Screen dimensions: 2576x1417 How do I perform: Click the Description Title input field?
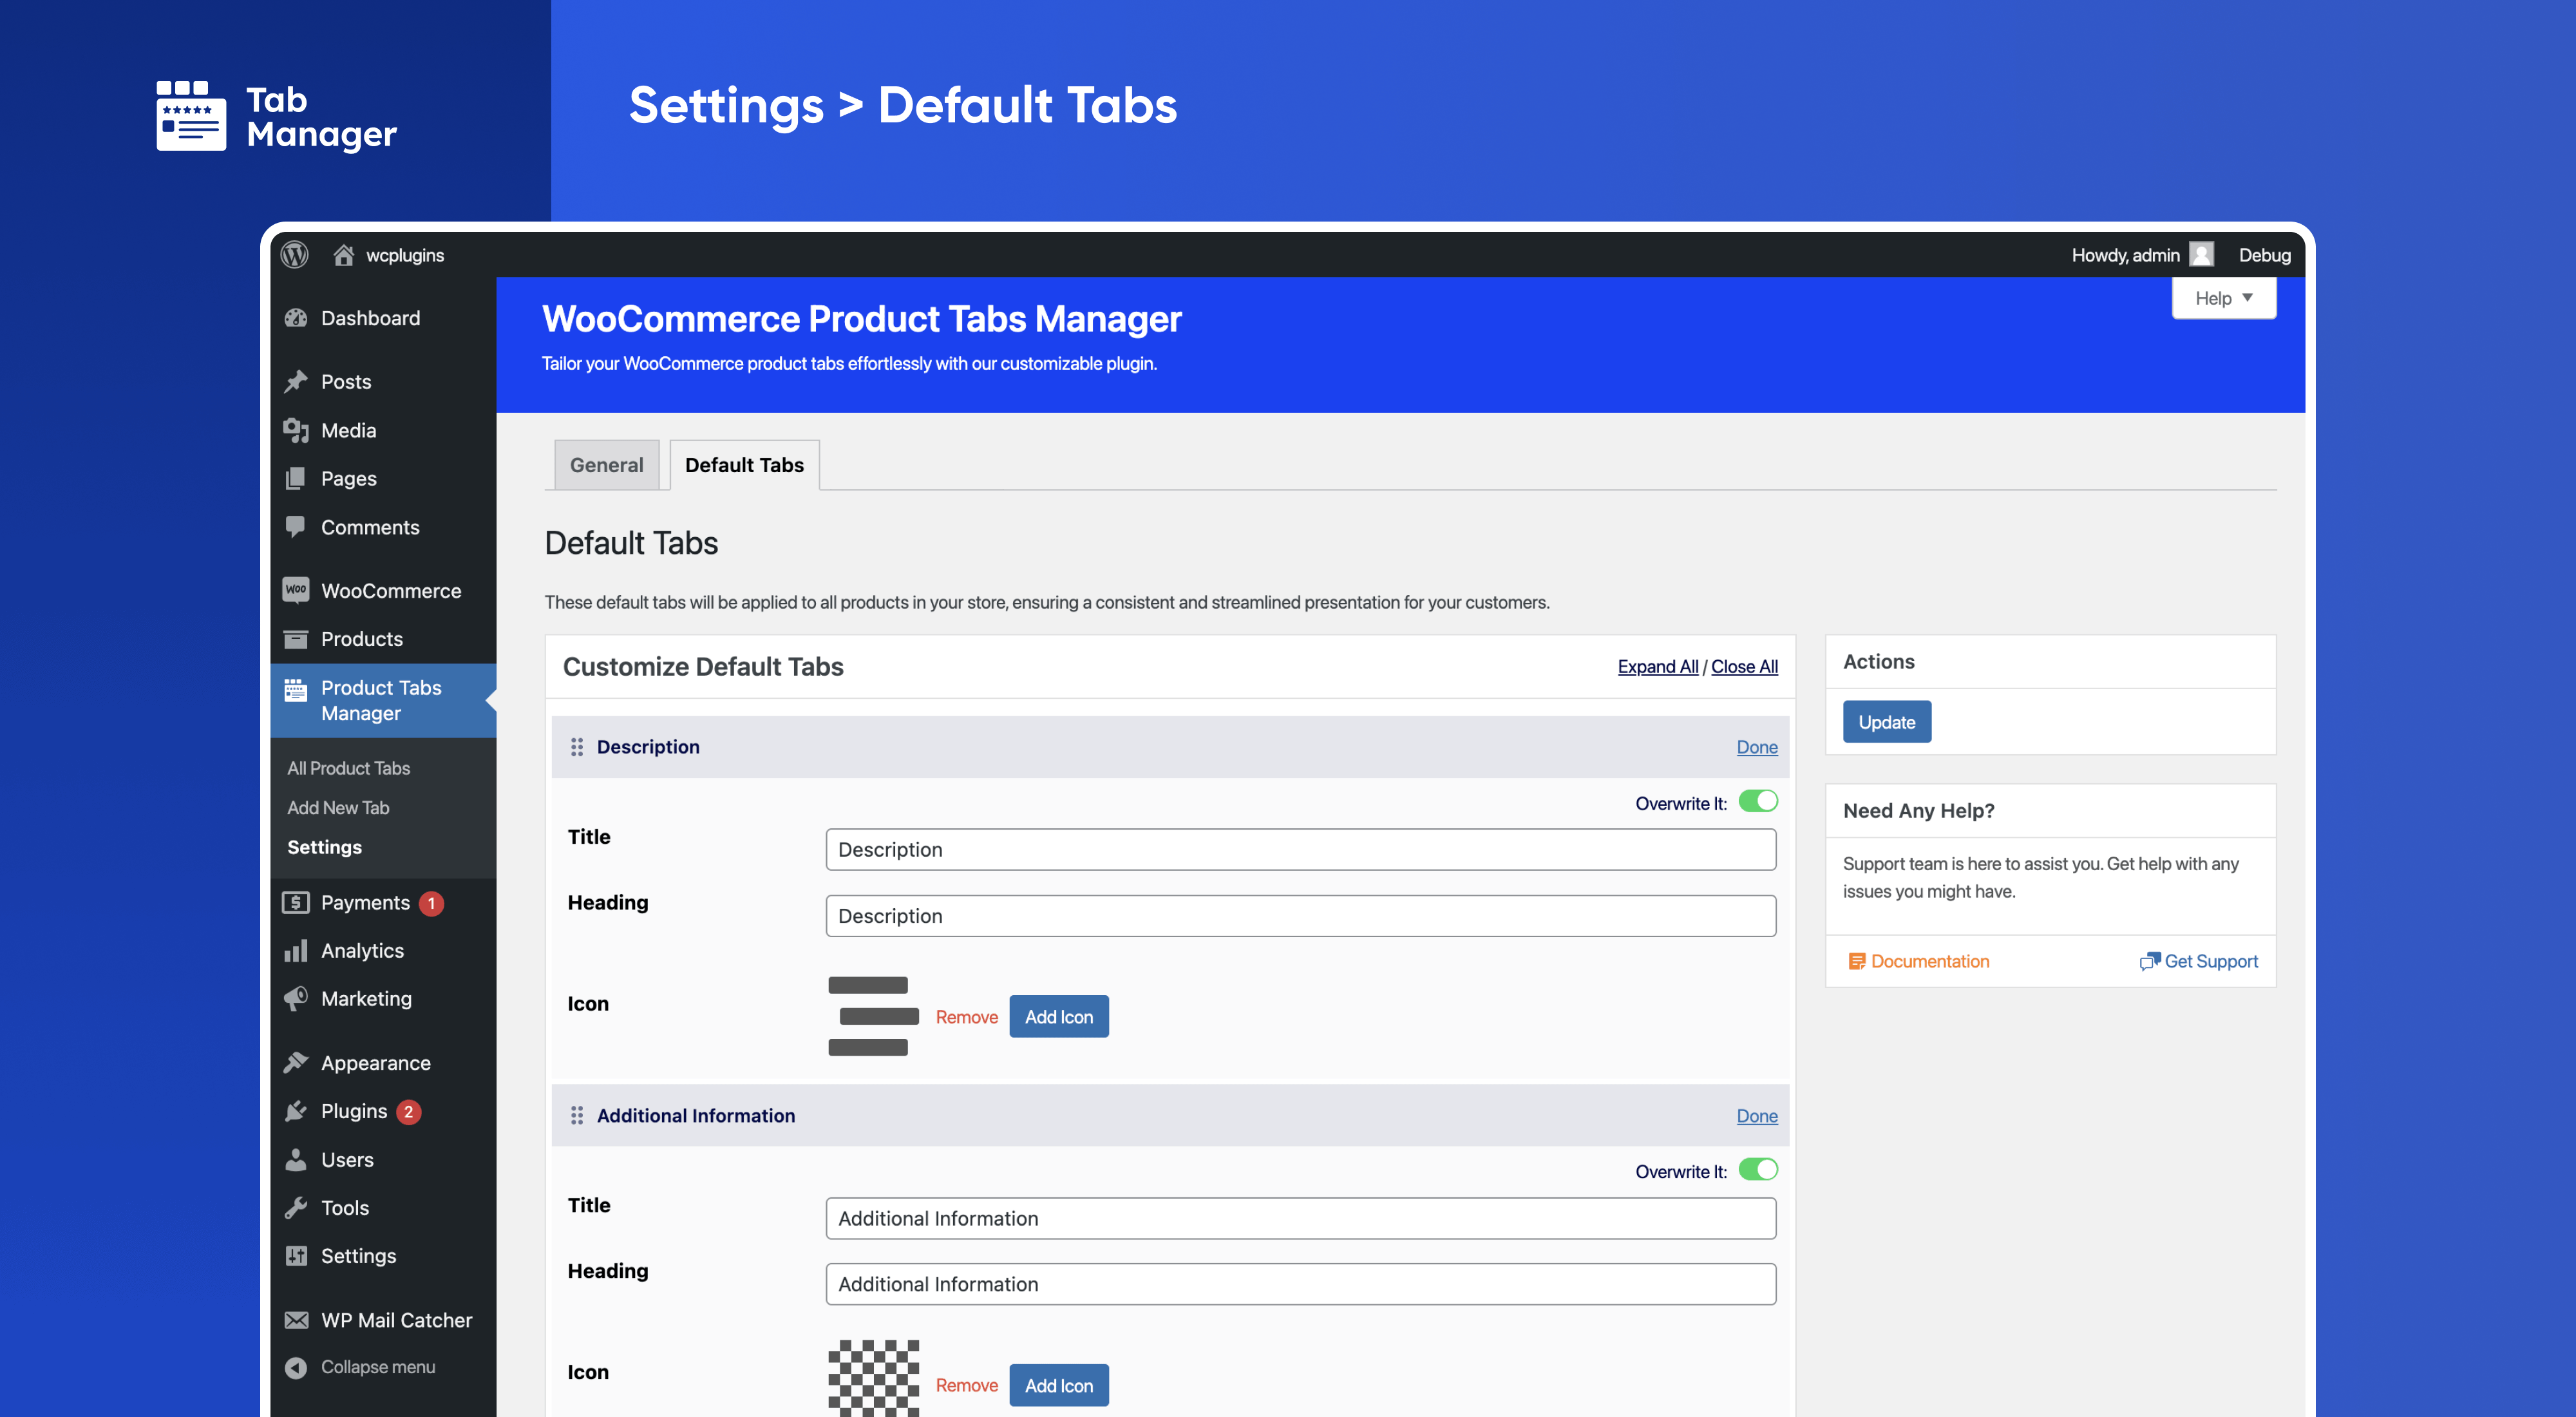(1300, 849)
